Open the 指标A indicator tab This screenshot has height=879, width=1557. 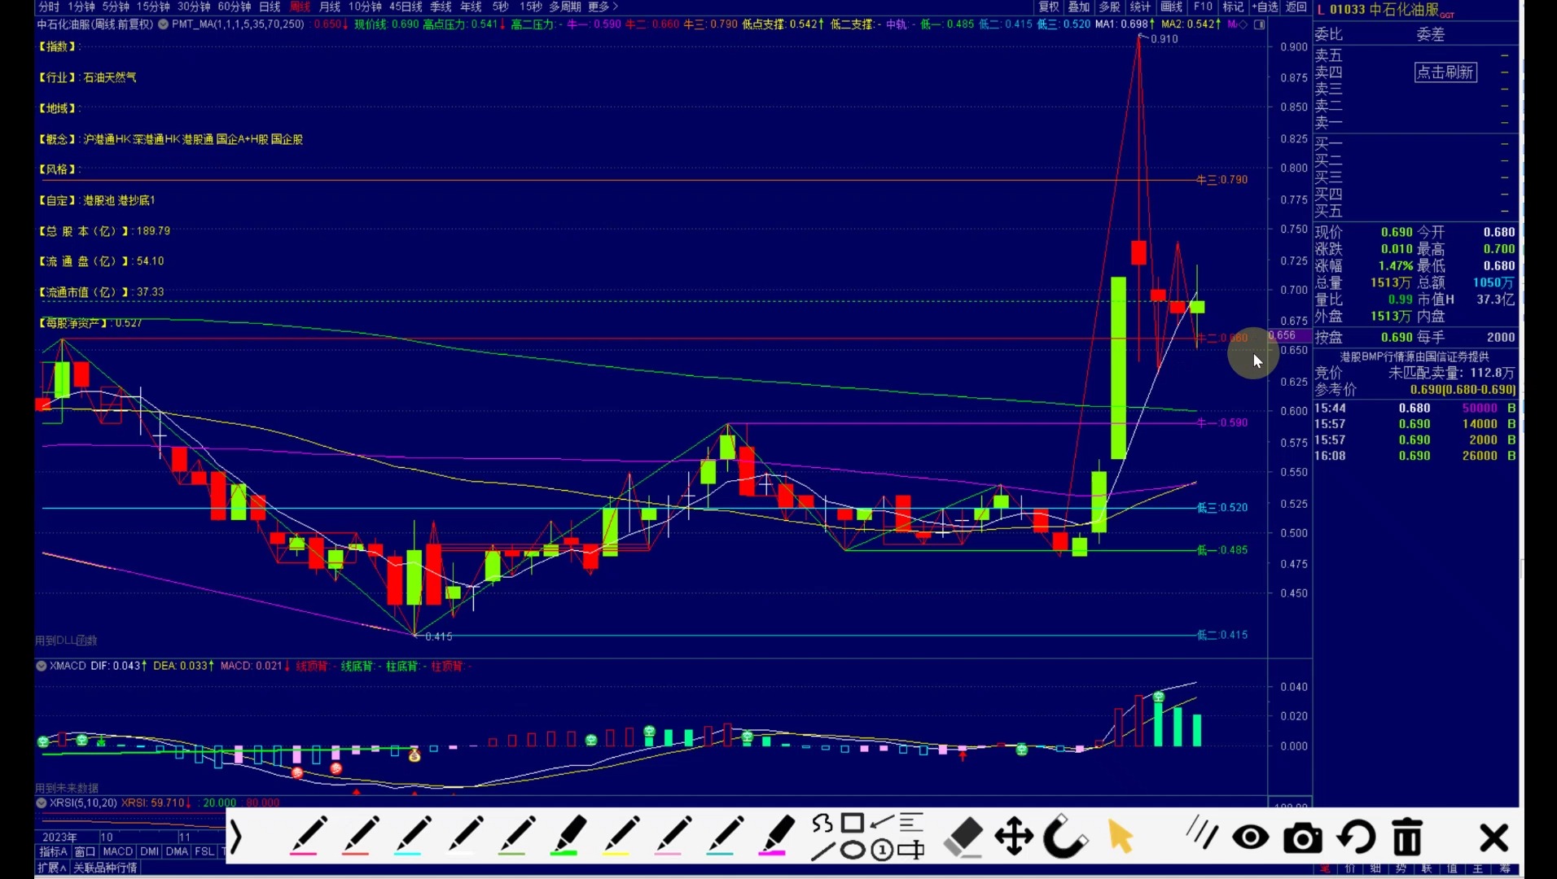point(54,851)
